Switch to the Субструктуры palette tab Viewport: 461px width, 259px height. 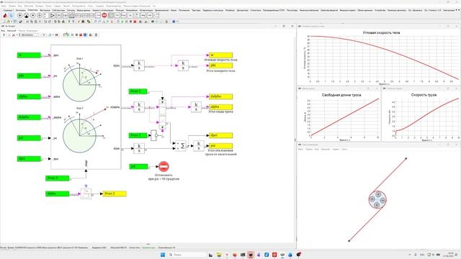58,10
